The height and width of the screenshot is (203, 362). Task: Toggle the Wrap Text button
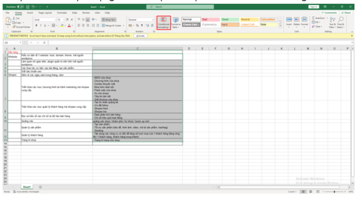tap(109, 19)
